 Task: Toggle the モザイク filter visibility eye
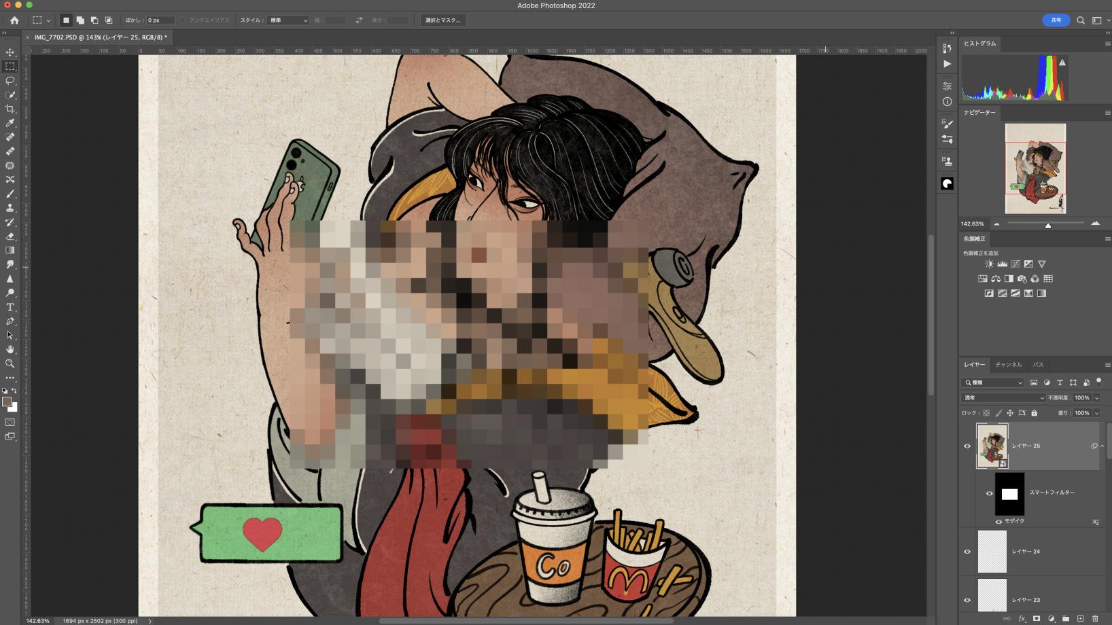[998, 522]
